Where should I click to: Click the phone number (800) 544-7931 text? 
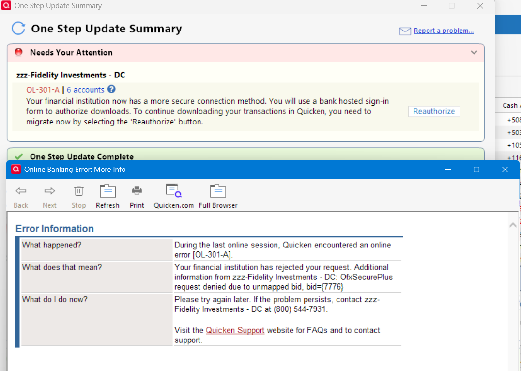pos(299,309)
